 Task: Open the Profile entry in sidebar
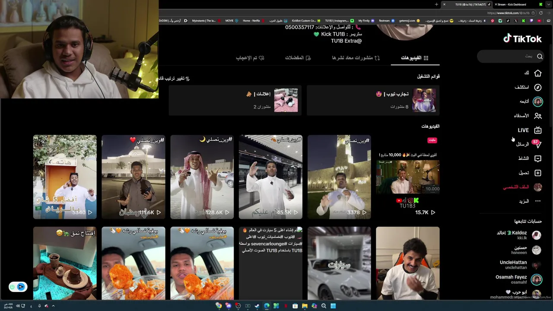[523, 187]
